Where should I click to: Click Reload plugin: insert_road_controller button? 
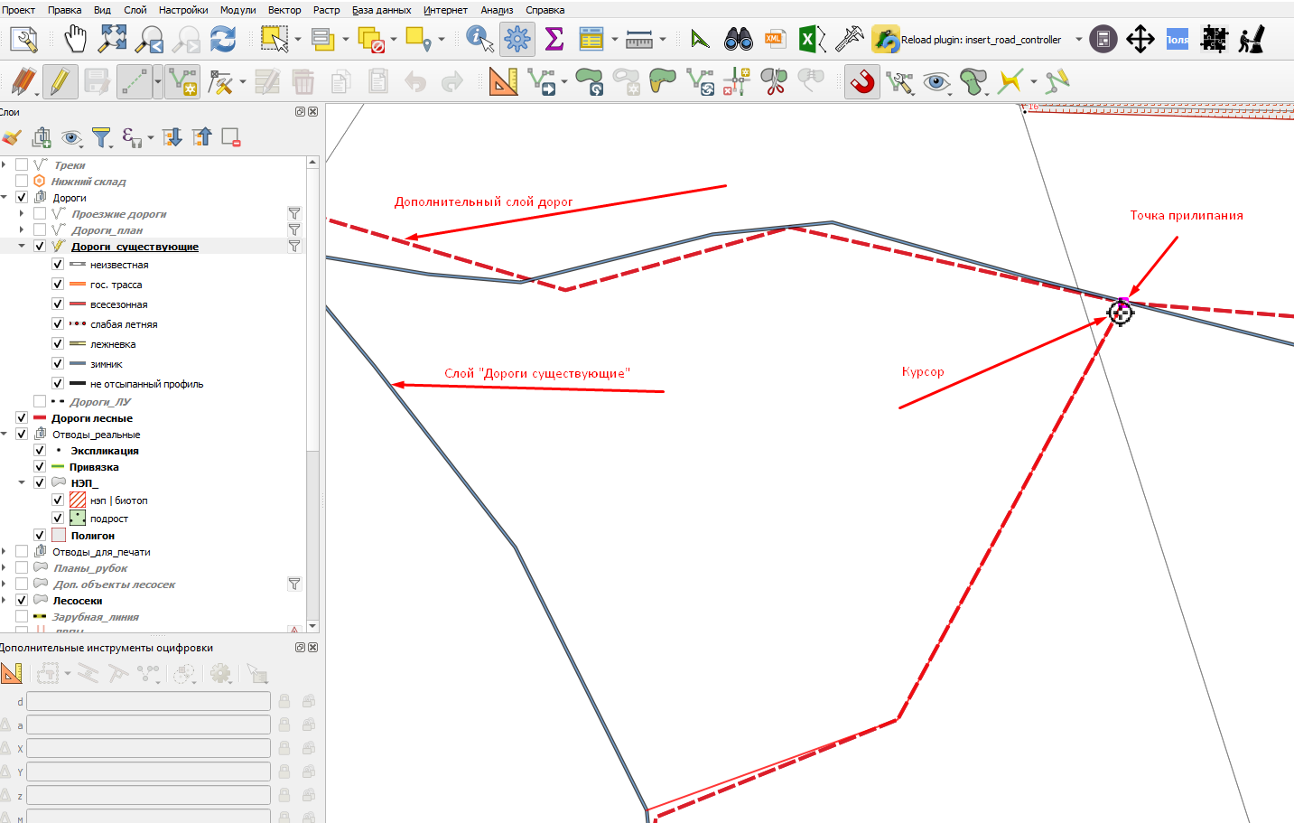click(x=968, y=39)
